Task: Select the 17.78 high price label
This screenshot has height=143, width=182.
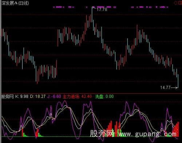Action: [x=102, y=9]
